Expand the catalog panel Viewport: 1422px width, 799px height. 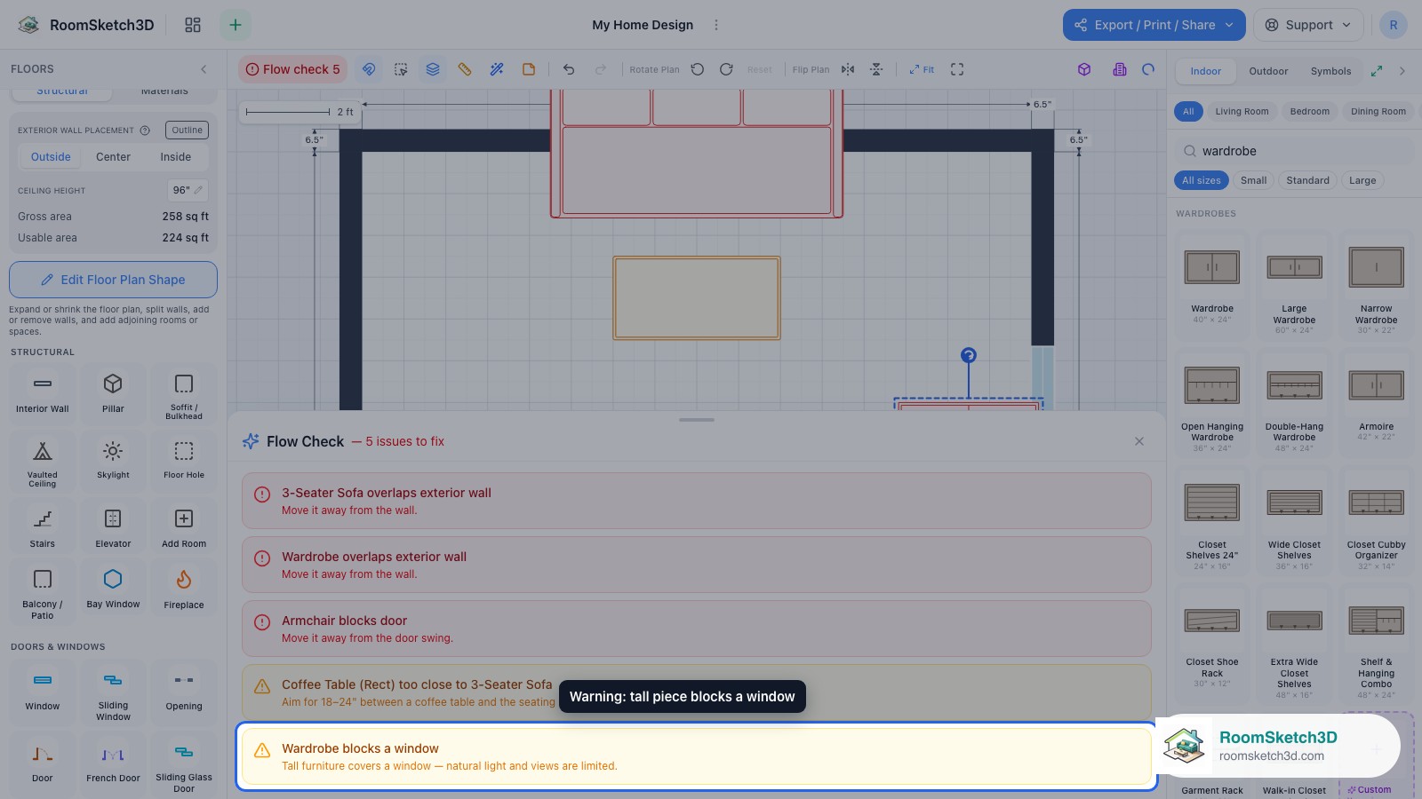1377,71
